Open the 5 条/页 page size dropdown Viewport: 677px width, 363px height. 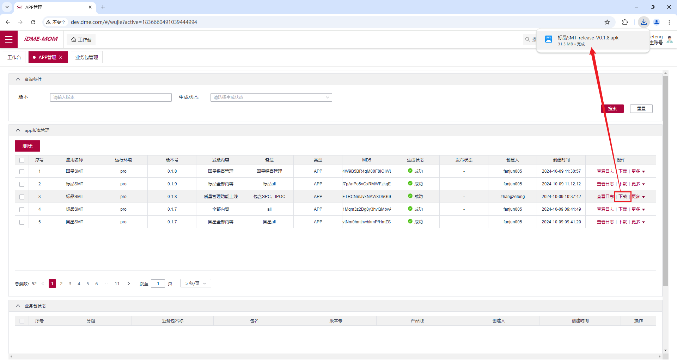195,284
